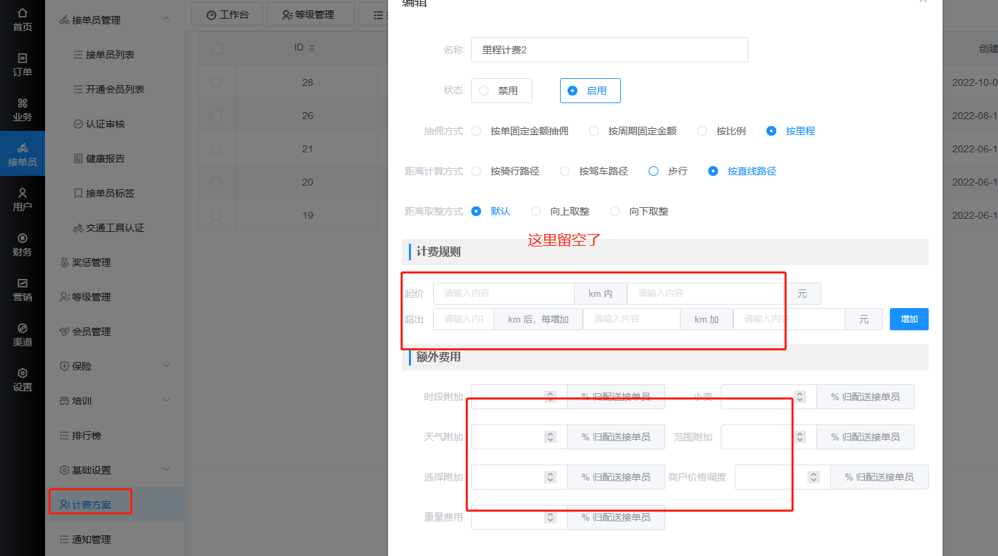Adjust the 时段附加 percentage stepper arrows
The image size is (998, 556).
click(550, 397)
